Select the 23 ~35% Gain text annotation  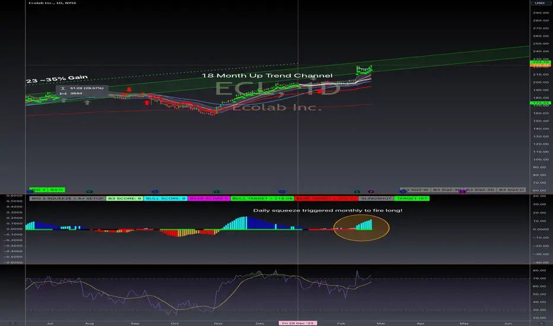point(57,79)
